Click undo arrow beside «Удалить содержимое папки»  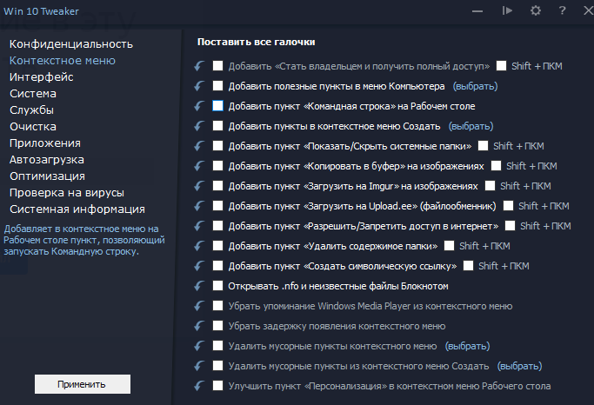pyautogui.click(x=199, y=246)
